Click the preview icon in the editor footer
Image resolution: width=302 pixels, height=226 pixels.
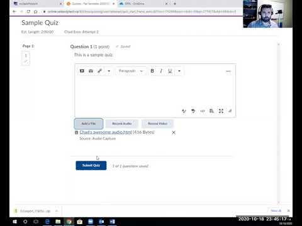[x=211, y=111]
